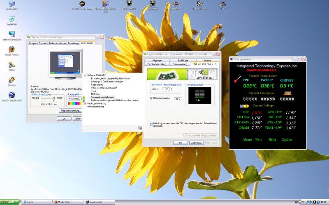Click the DE language indicator in tray
329x205 pixels.
pos(297,202)
